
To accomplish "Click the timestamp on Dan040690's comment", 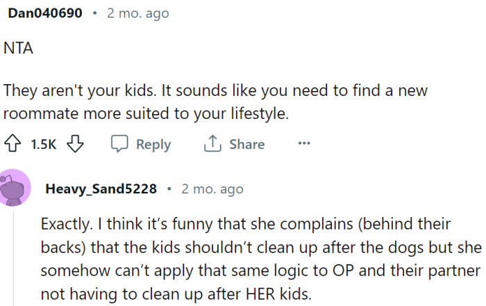I will (137, 13).
